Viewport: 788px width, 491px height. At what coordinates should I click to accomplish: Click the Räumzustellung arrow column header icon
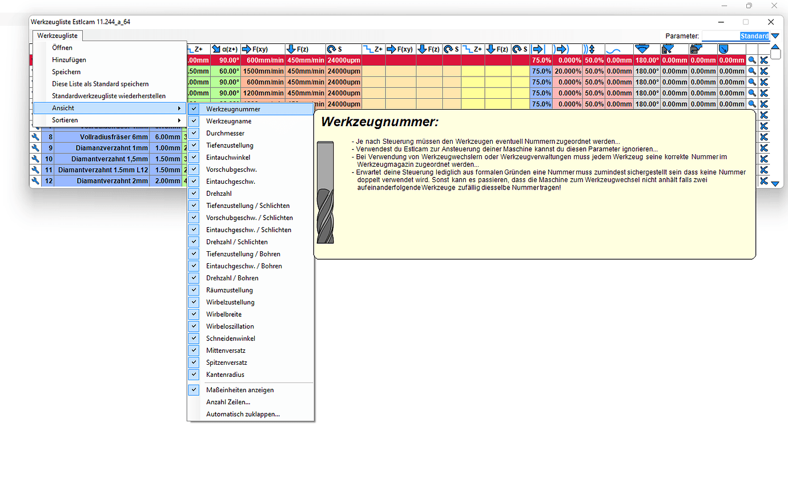tap(540, 49)
